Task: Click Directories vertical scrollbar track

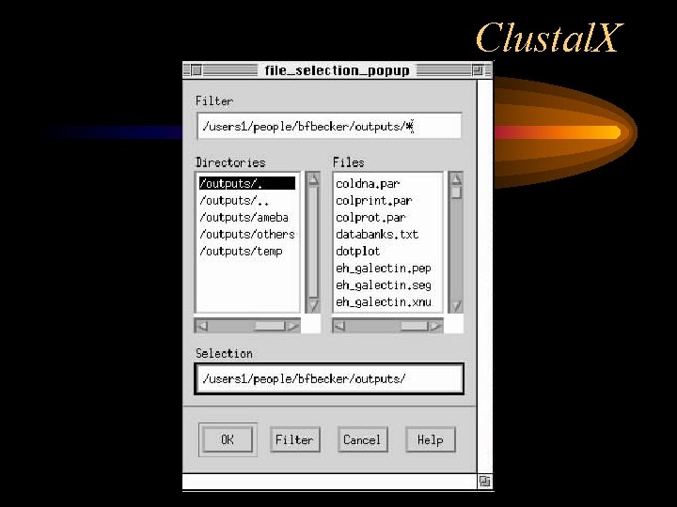Action: (313, 242)
